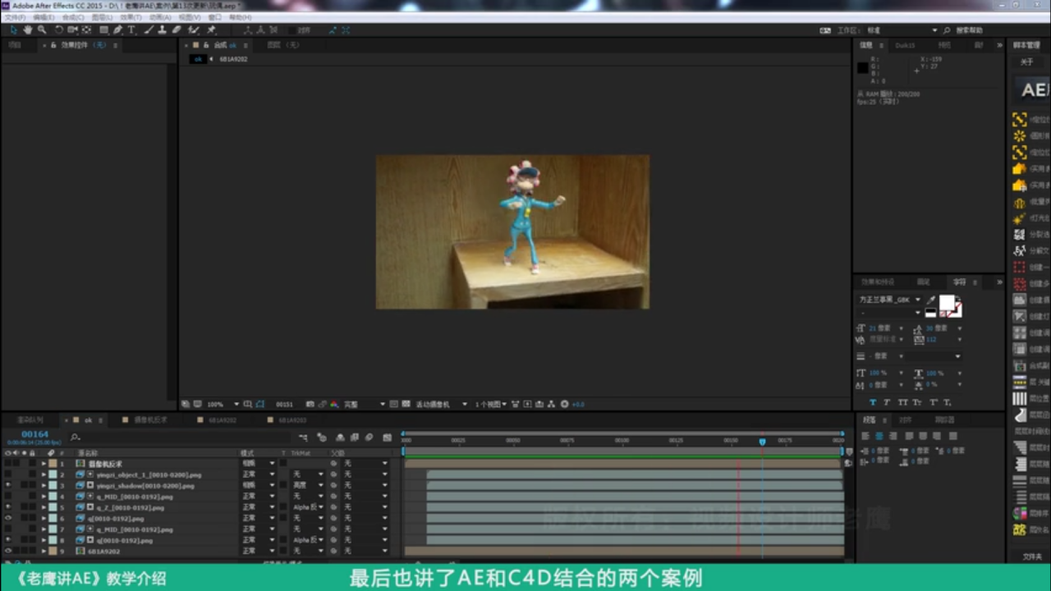Show layer 2 yingzi_object_1 via eye switch
1051x591 pixels.
click(8, 474)
